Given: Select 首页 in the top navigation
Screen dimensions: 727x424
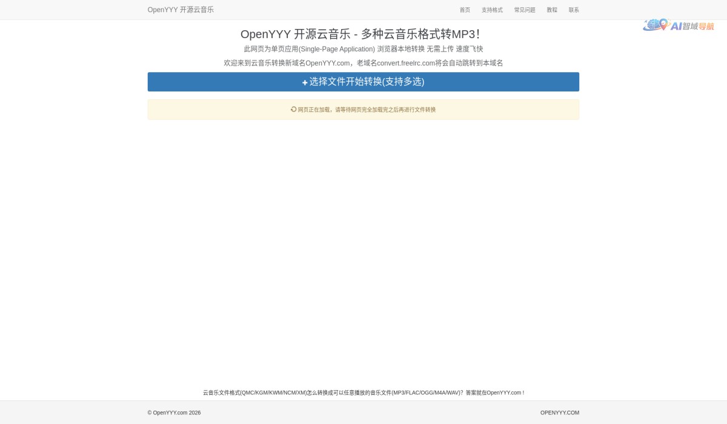Looking at the screenshot, I should pos(465,10).
